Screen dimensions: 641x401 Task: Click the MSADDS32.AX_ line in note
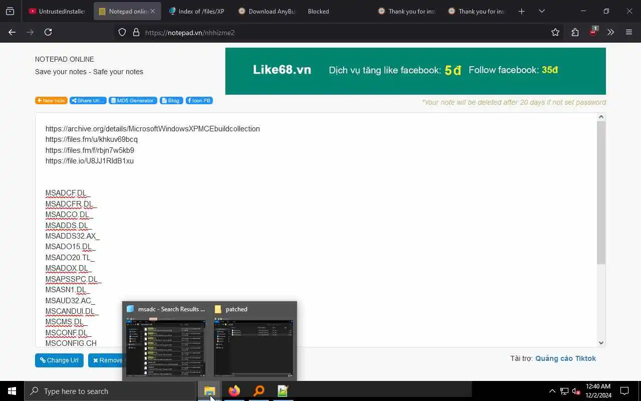tap(73, 236)
